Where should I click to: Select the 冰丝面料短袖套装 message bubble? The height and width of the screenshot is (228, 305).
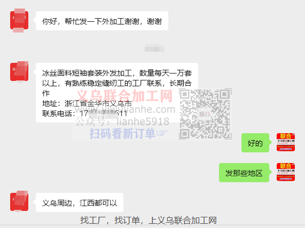(117, 93)
